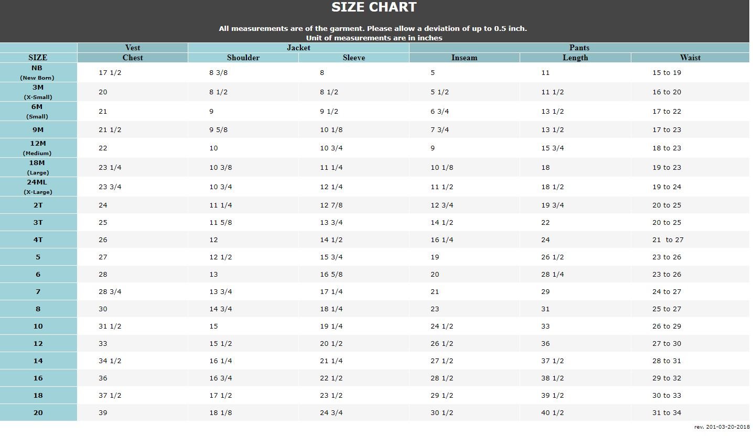The height and width of the screenshot is (436, 753).
Task: Select the Sleeve column header
Action: click(354, 58)
